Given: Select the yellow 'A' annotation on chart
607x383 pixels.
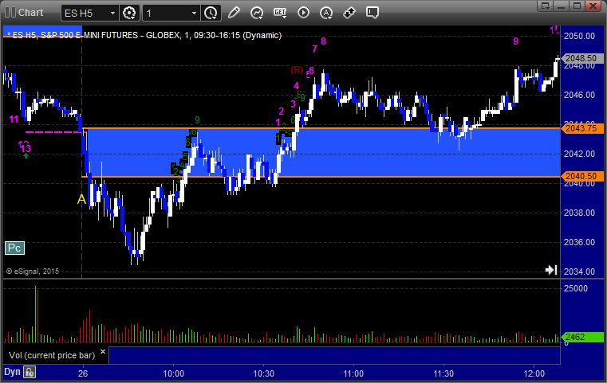Looking at the screenshot, I should click(x=81, y=199).
